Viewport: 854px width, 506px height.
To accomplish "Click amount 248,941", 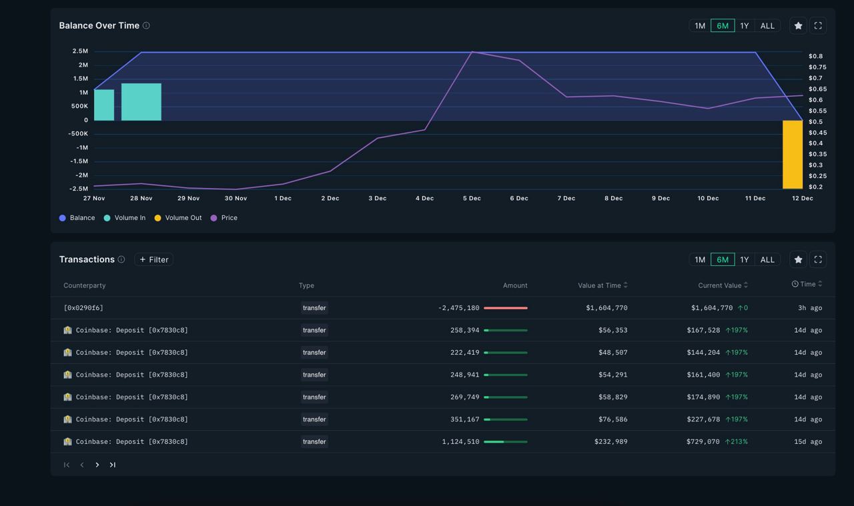I will pos(465,375).
